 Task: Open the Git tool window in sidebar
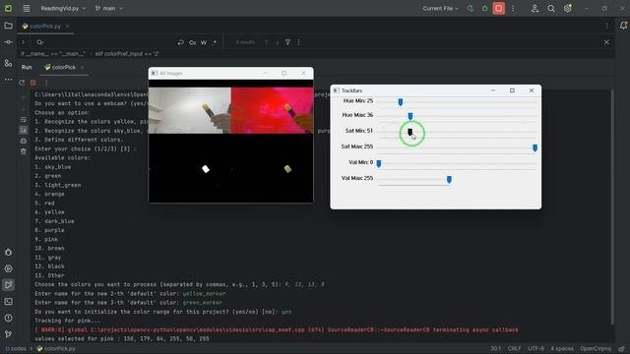pos(8,334)
